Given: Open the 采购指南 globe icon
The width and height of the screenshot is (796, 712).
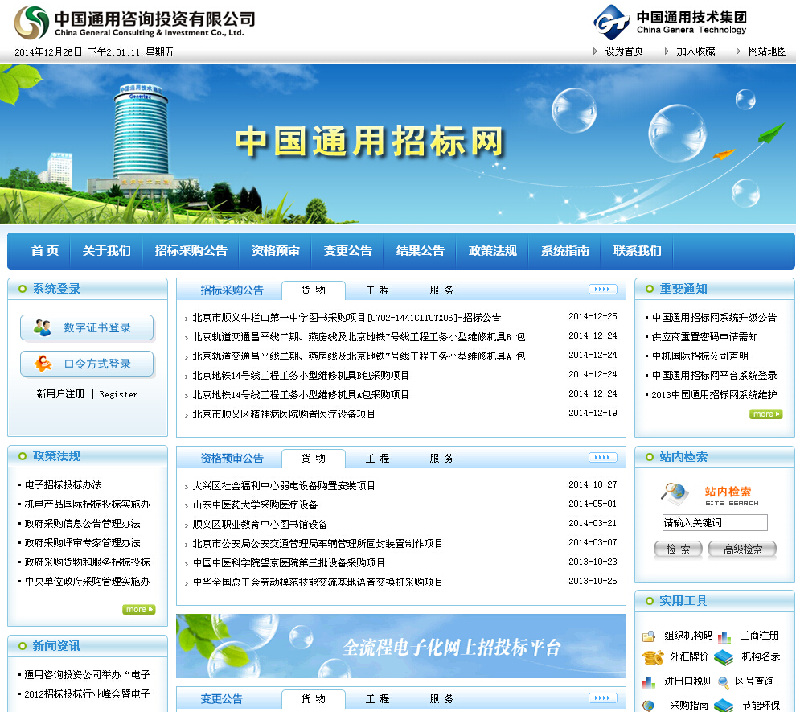Looking at the screenshot, I should 648,705.
